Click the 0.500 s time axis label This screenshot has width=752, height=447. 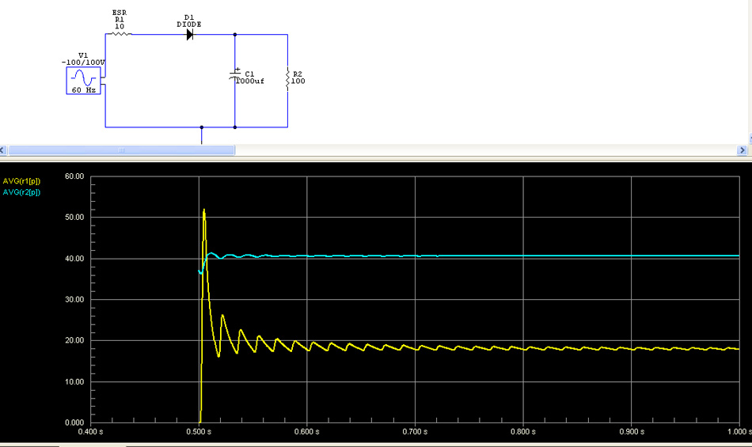pyautogui.click(x=198, y=432)
